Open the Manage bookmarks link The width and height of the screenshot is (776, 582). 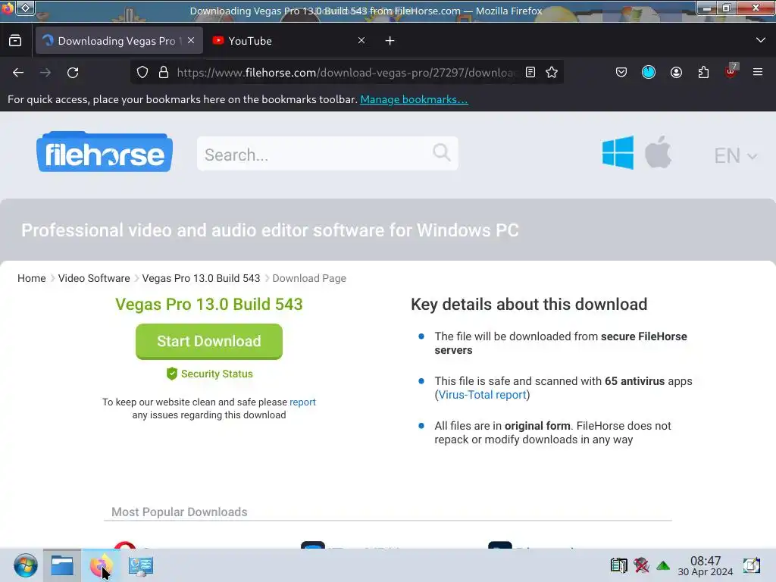414,99
